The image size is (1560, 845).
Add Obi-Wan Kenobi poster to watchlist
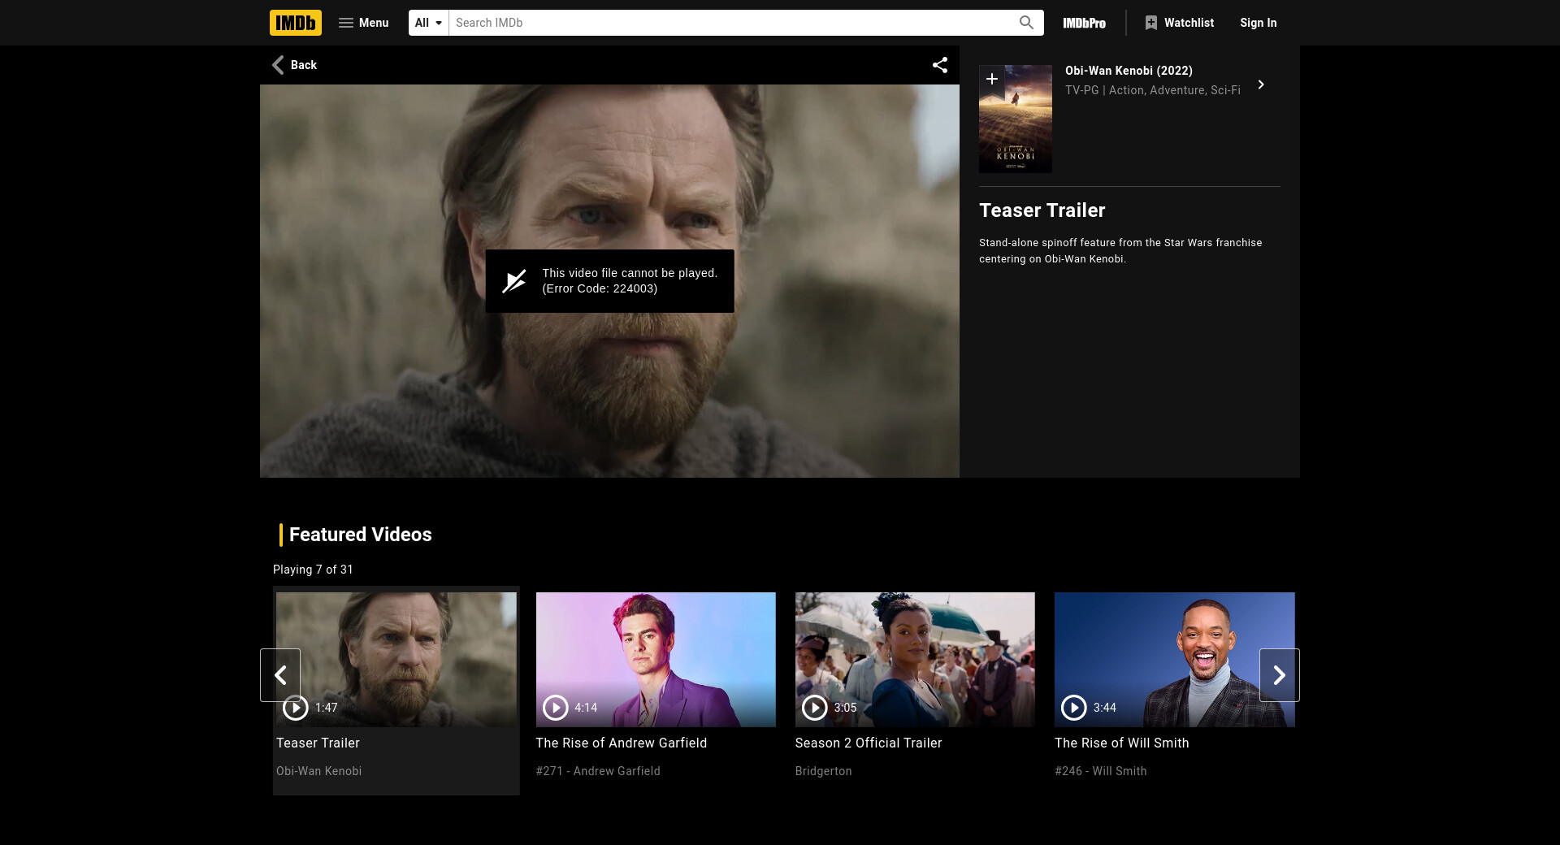point(992,79)
